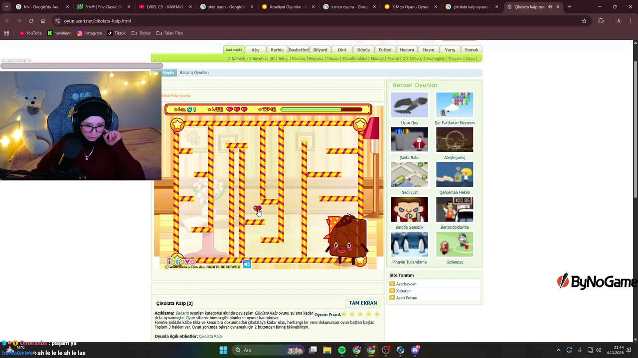Open the browser extensions puzzle icon
638x358 pixels.
tap(601, 21)
